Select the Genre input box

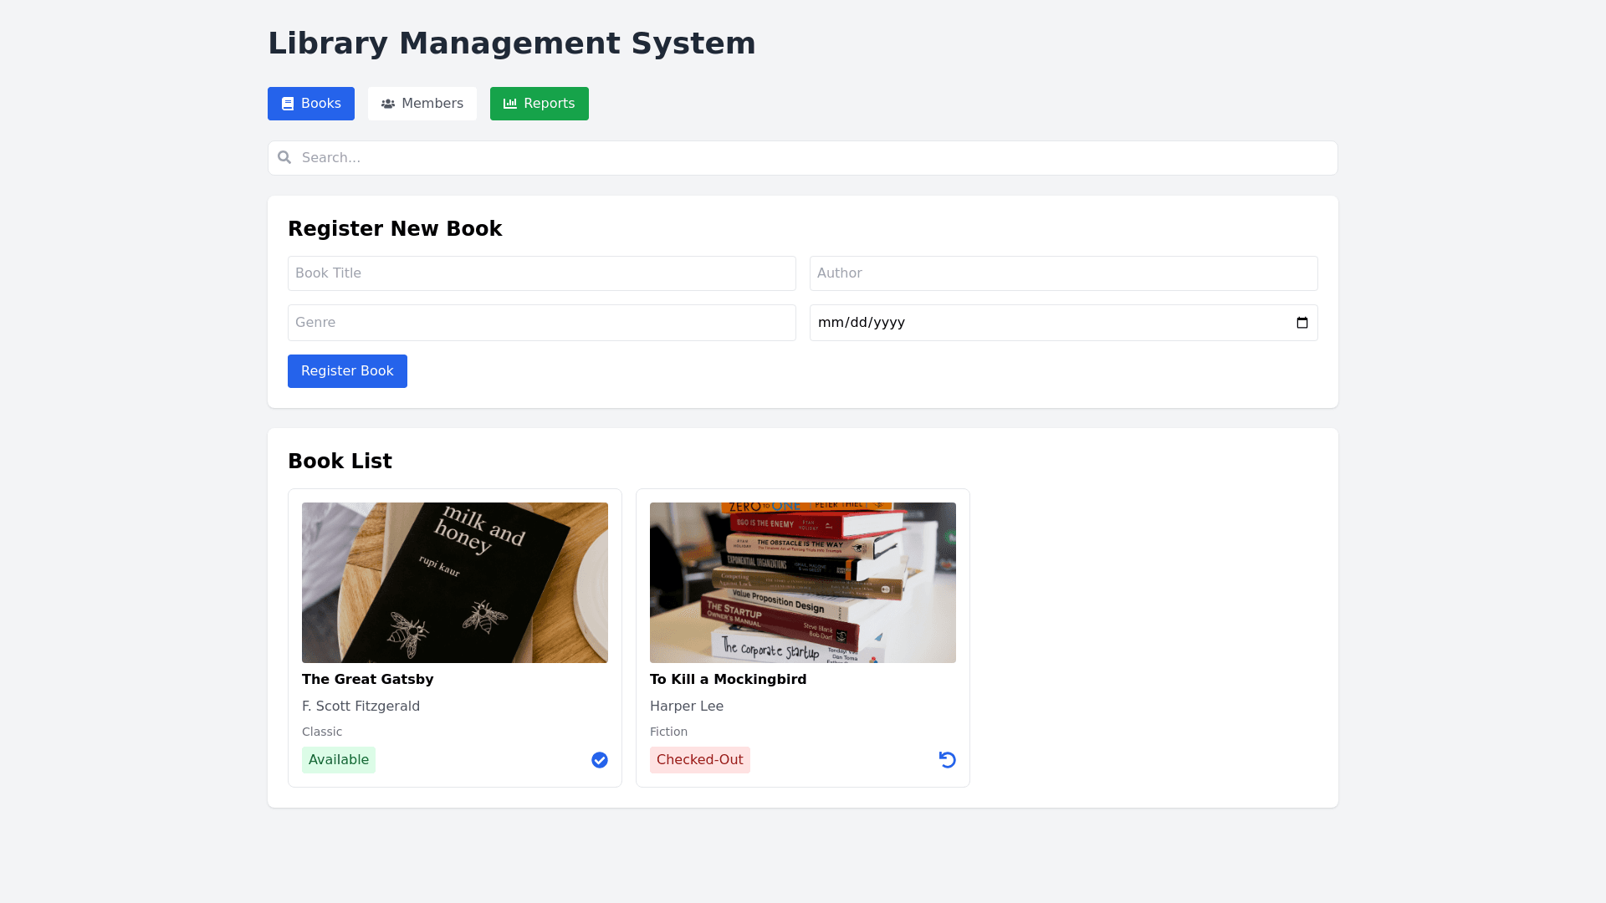tap(541, 323)
